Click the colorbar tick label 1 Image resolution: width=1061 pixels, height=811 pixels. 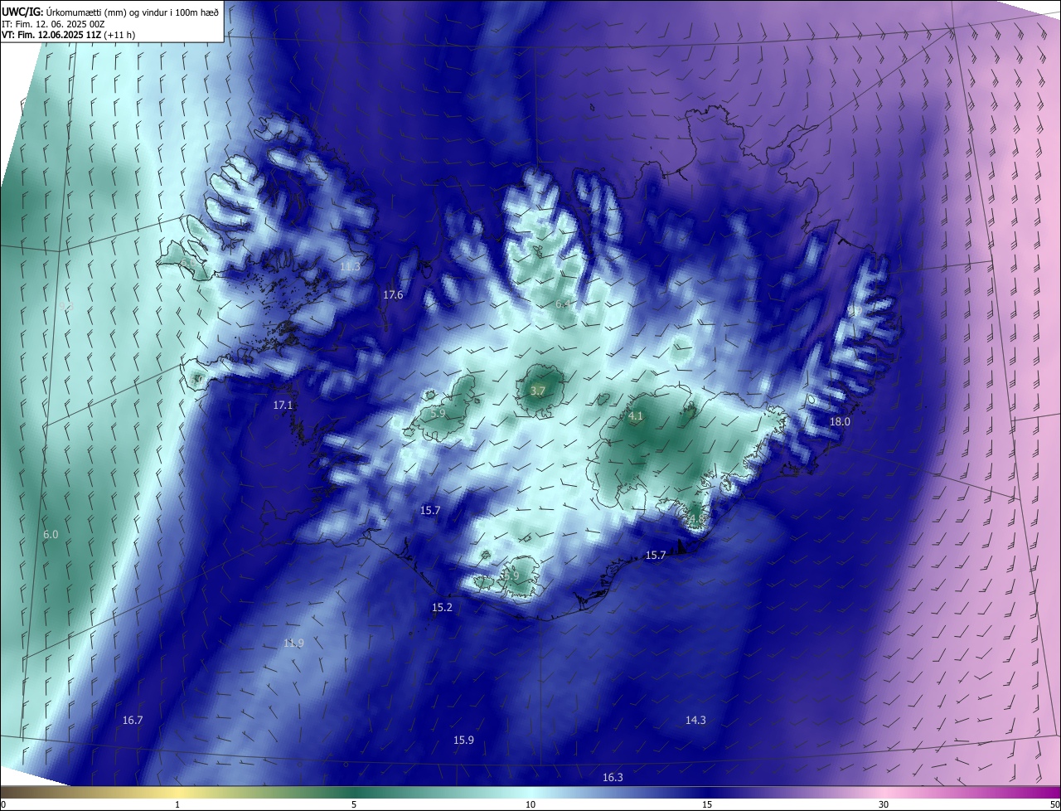[x=177, y=805]
